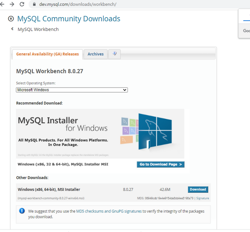This screenshot has width=250, height=232.
Task: Open the Select Operating System dropdown
Action: [x=72, y=90]
